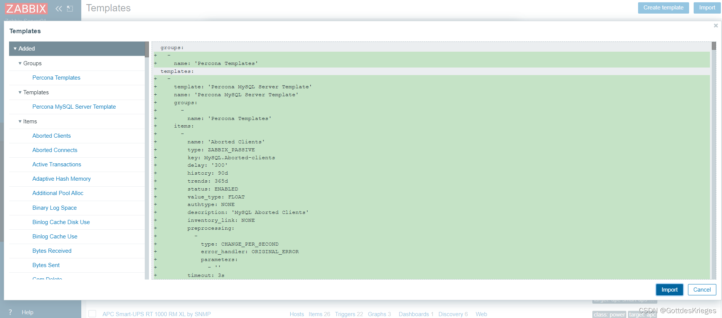Select Binlog Cache Use item
This screenshot has height=318, width=722.
(x=55, y=237)
